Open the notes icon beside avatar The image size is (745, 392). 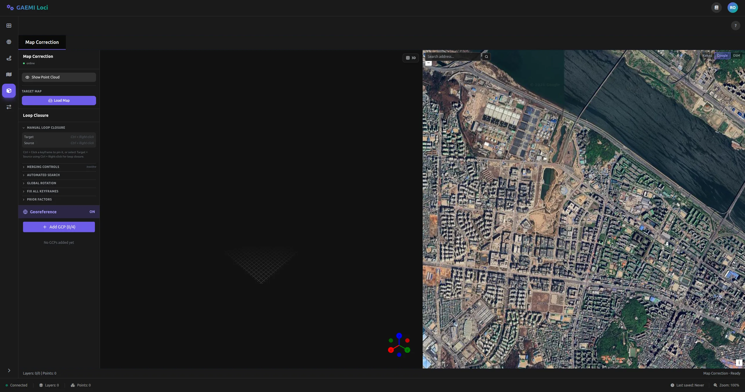(x=716, y=8)
